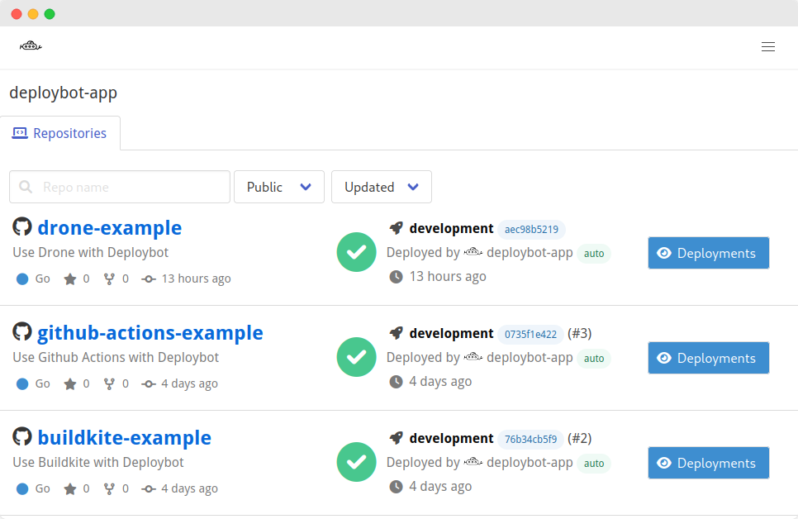
Task: Click the GitHub icon beside drone-example
Action: 22,226
